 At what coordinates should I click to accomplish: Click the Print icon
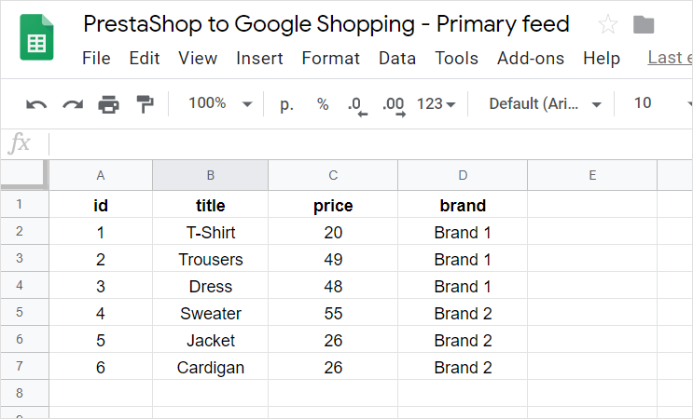109,104
